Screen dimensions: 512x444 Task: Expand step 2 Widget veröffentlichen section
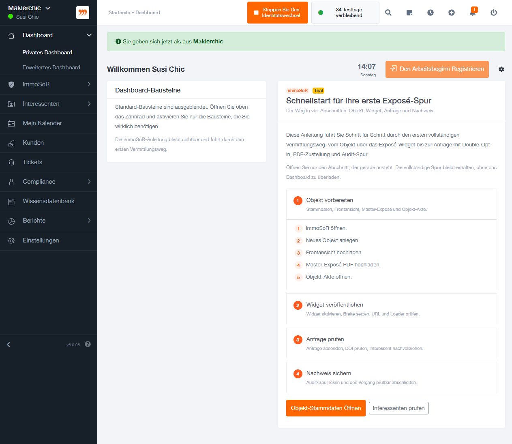pyautogui.click(x=391, y=309)
